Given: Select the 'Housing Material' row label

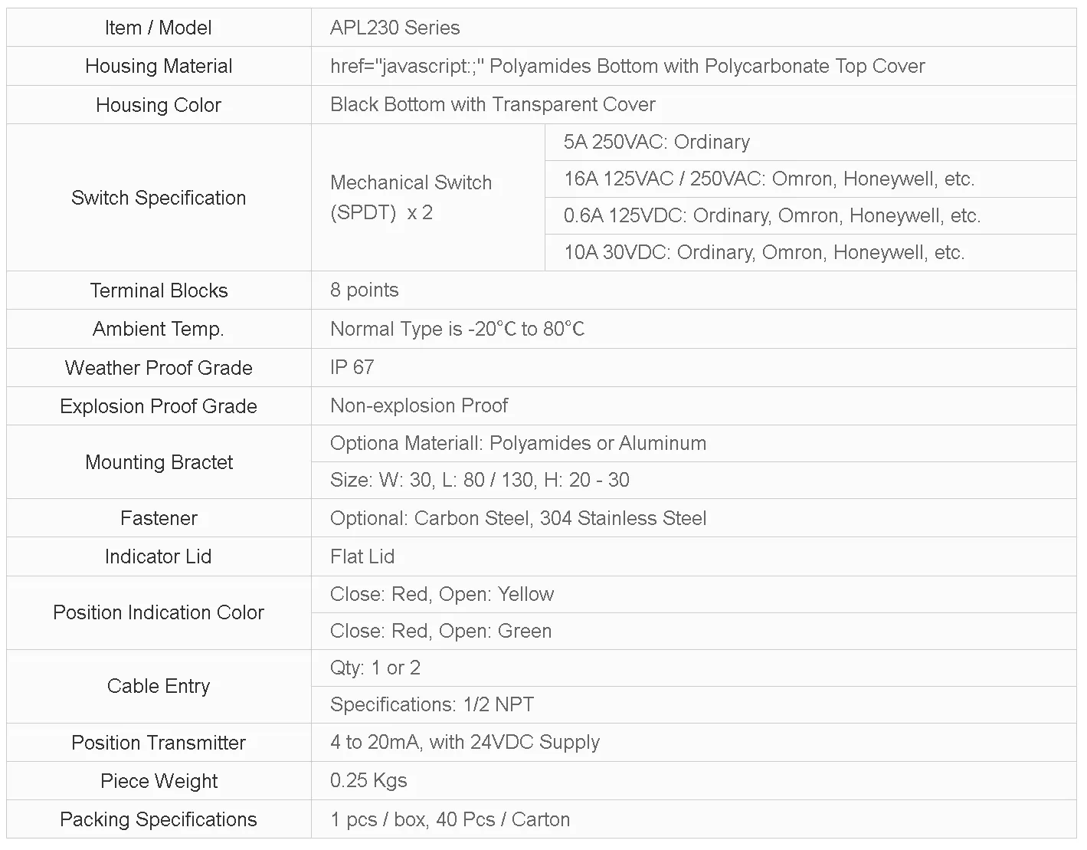Looking at the screenshot, I should tap(159, 67).
